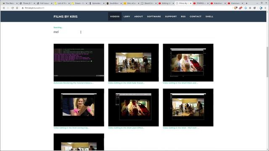Reload the filmsbykris page
Image resolution: width=269 pixels, height=151 pixels.
[x=13, y=8]
